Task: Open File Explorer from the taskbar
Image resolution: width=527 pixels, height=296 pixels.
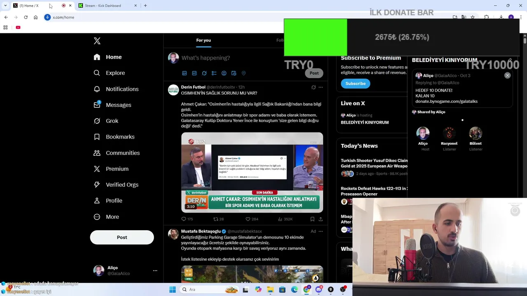Action: pyautogui.click(x=270, y=289)
